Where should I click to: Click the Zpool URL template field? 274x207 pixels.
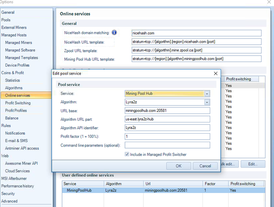tap(197, 50)
